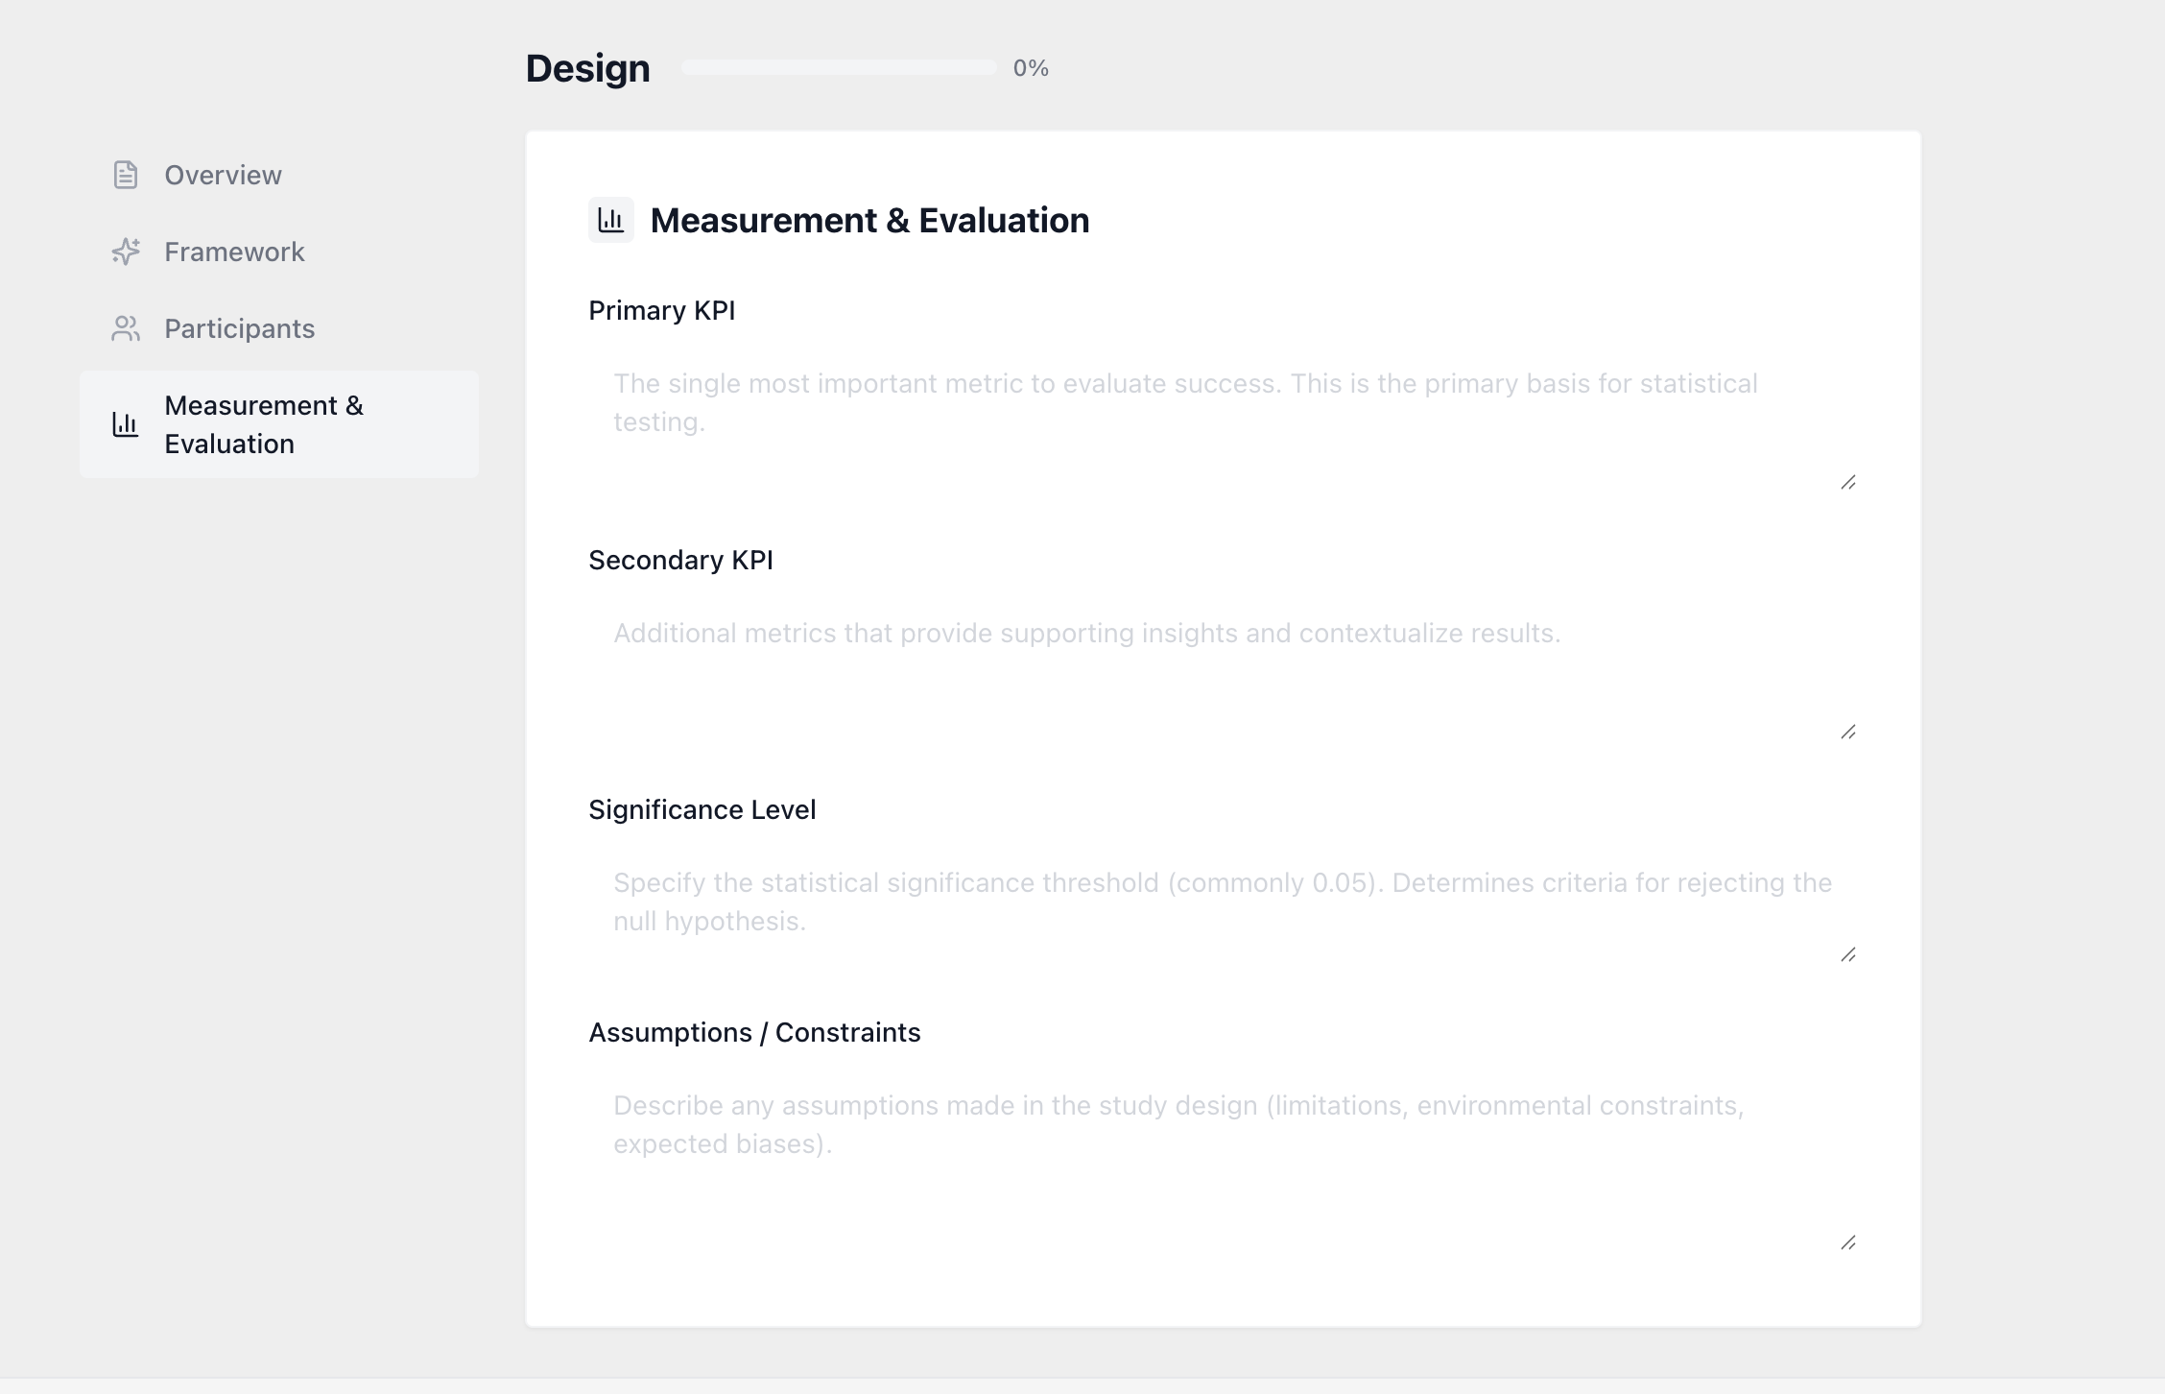Switch to the Participants section
The height and width of the screenshot is (1394, 2165).
pos(239,328)
